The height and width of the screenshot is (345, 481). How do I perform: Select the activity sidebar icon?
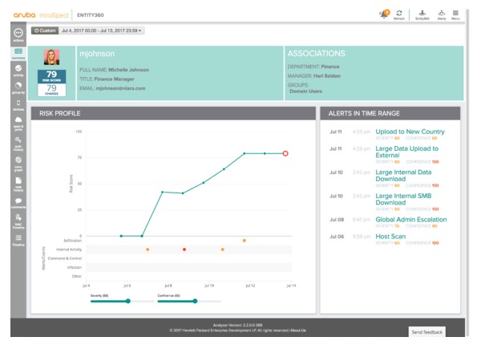[x=18, y=70]
